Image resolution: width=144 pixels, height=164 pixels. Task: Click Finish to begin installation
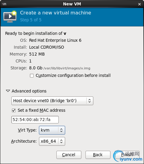coord(127,155)
